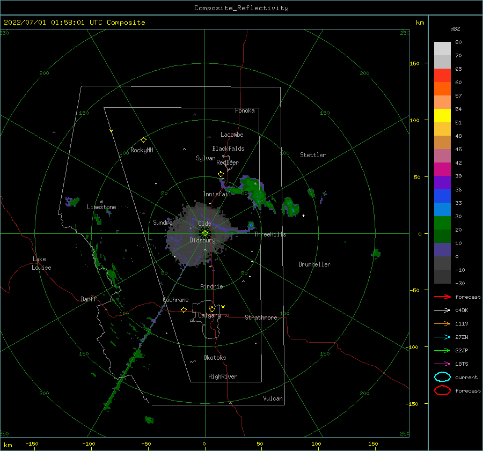Screen dimensions: 483x451
Task: Pick the red 60–65 dBZ color swatch
Action: [x=442, y=76]
